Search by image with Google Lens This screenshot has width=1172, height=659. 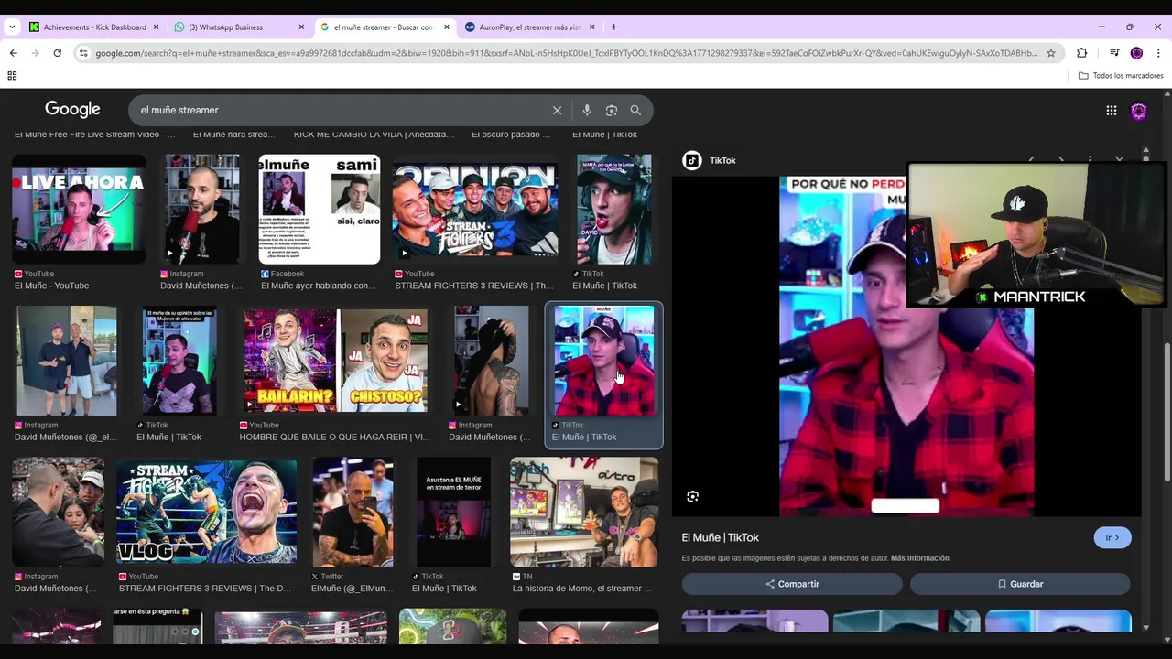click(612, 110)
